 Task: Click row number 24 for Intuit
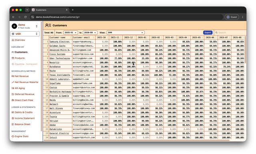[47, 138]
